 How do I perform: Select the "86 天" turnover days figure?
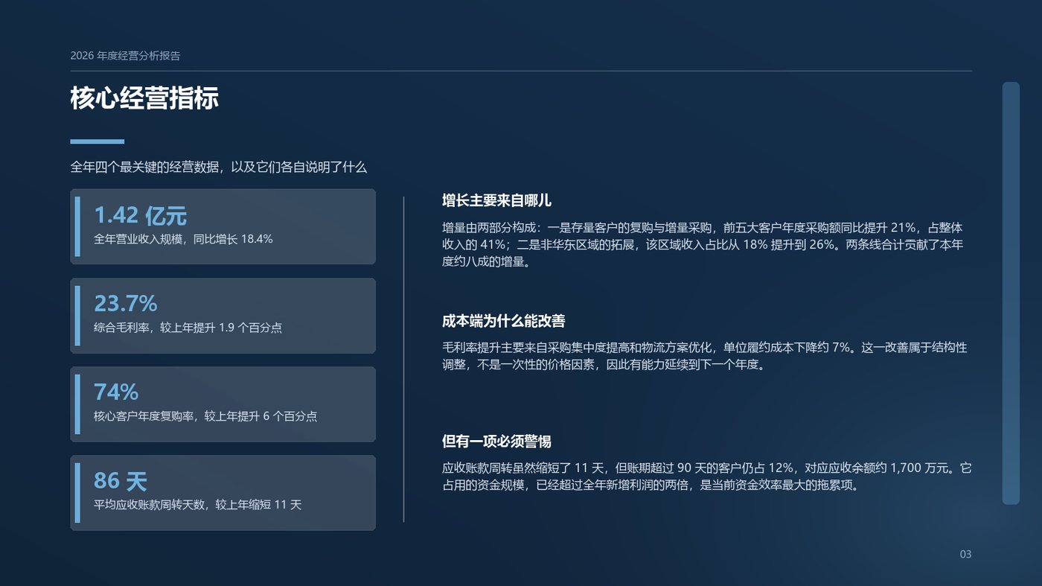121,480
